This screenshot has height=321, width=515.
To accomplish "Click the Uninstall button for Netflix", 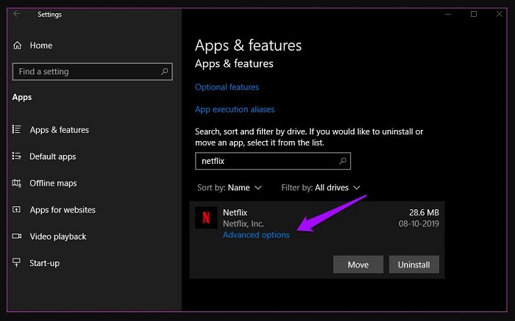I will (413, 264).
